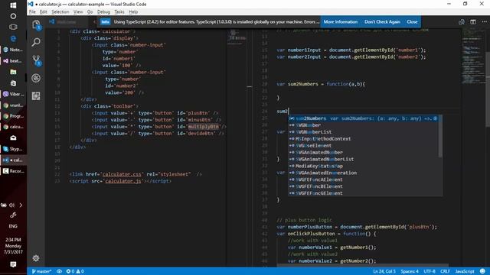This screenshot has width=490, height=275.
Task: Open Task View on the taskbar
Action: click(x=13, y=27)
